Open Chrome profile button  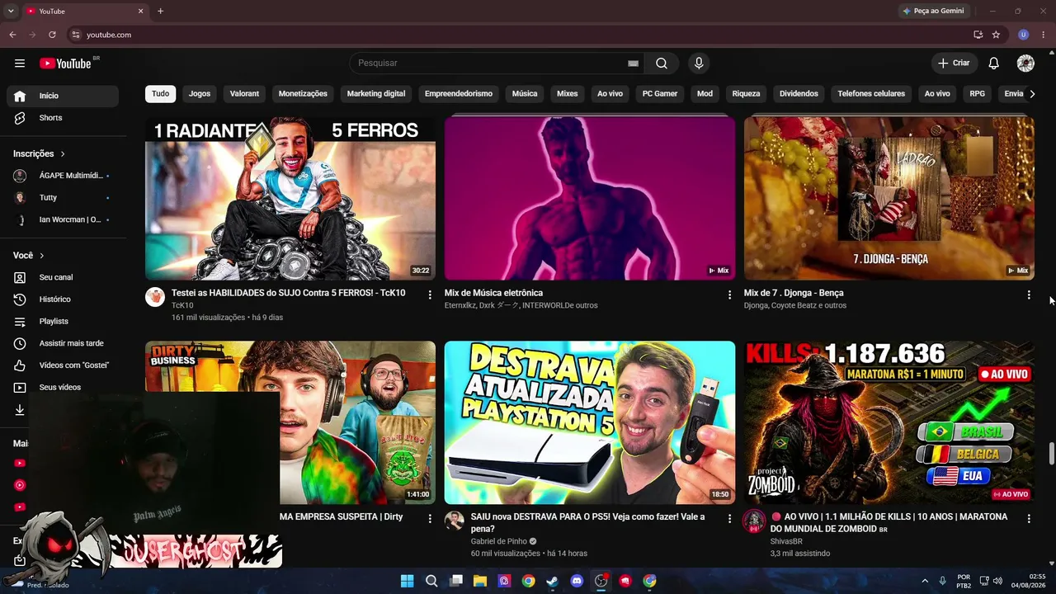[1024, 35]
